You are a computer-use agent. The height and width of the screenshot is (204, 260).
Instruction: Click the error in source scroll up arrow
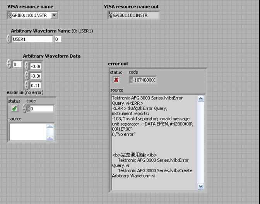(x=50, y=126)
